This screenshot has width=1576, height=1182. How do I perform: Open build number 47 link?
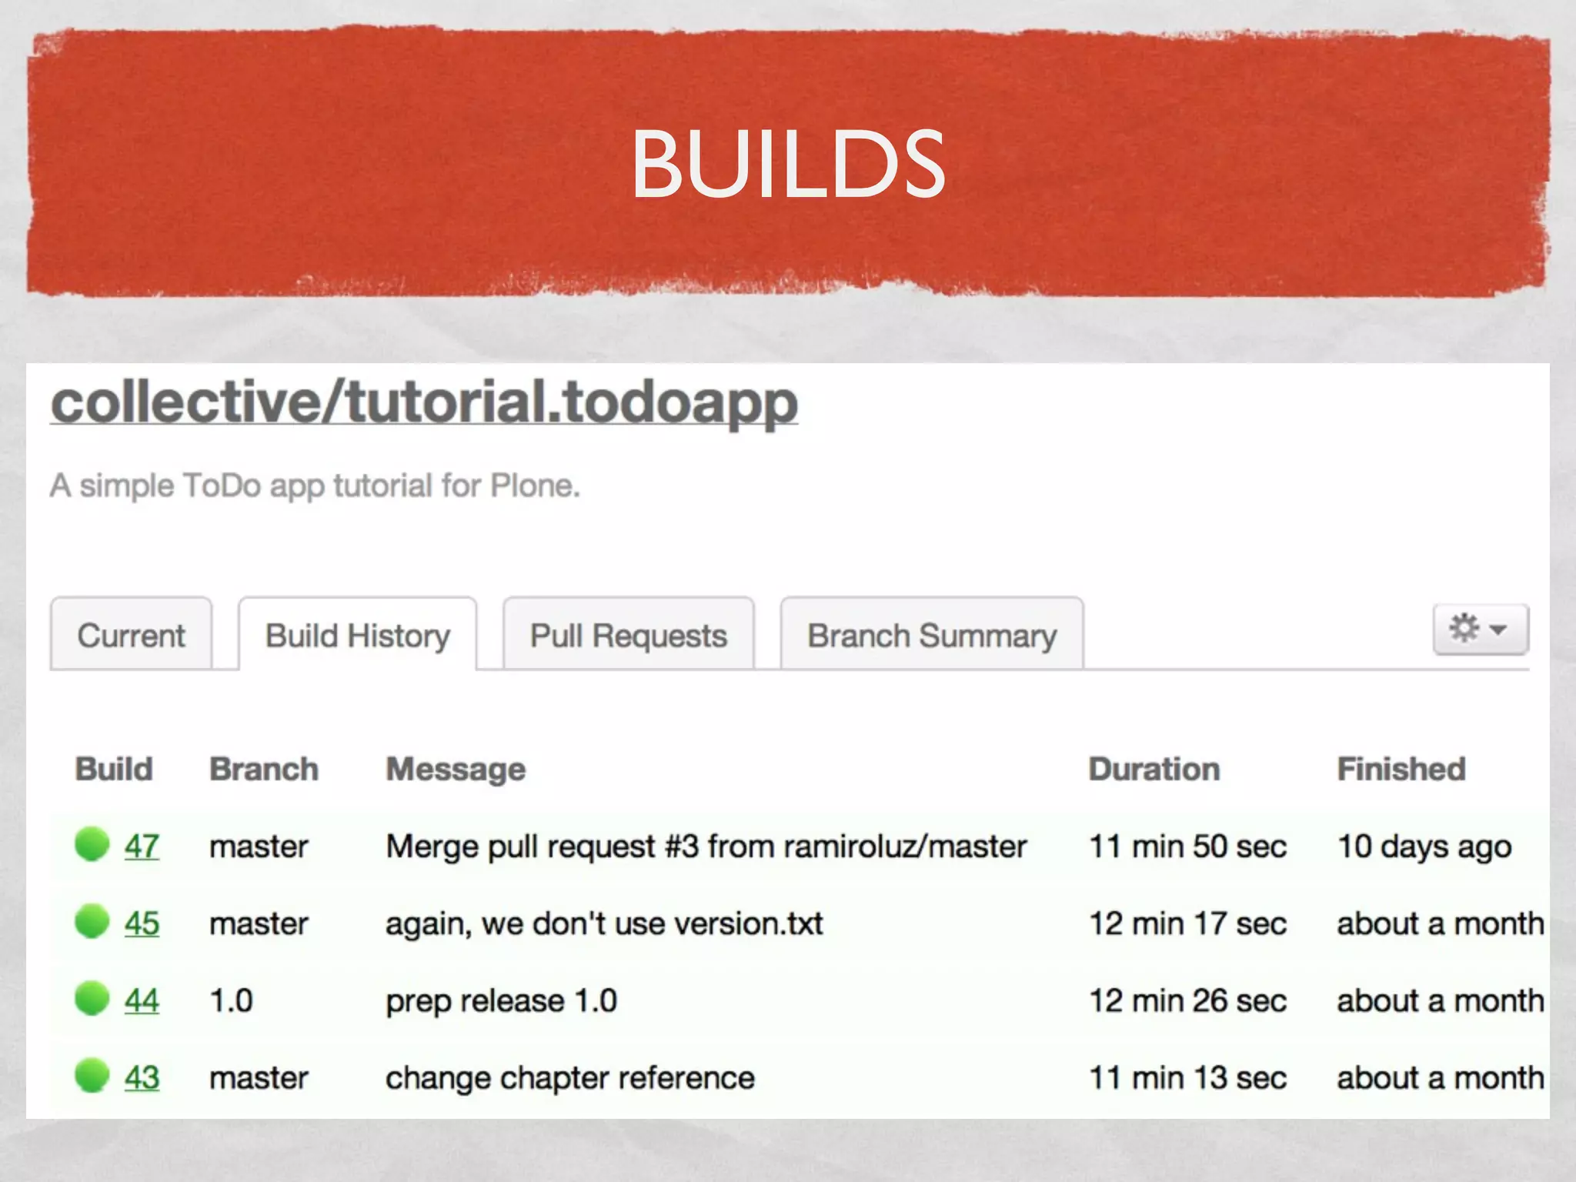coord(142,846)
